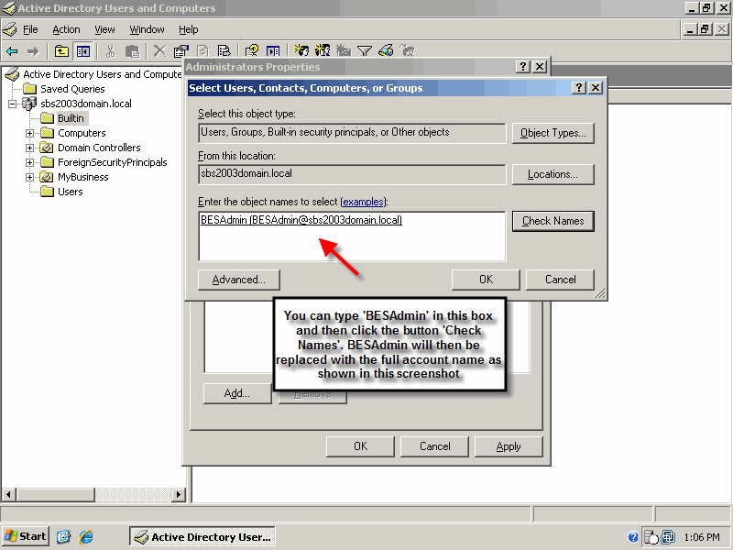Click the Start button
The image size is (733, 550).
pyautogui.click(x=27, y=536)
